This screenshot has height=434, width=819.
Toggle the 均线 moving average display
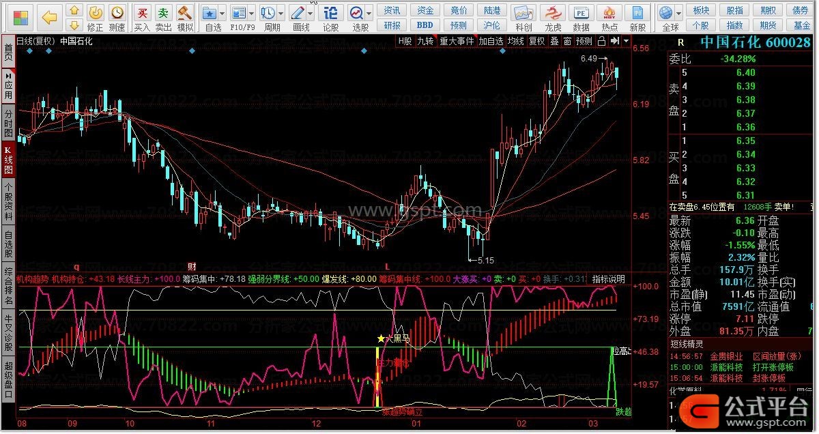[515, 41]
